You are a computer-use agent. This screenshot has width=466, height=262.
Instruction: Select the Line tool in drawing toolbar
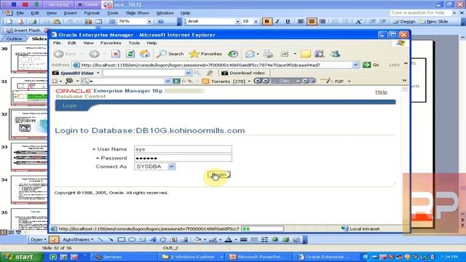[100, 239]
